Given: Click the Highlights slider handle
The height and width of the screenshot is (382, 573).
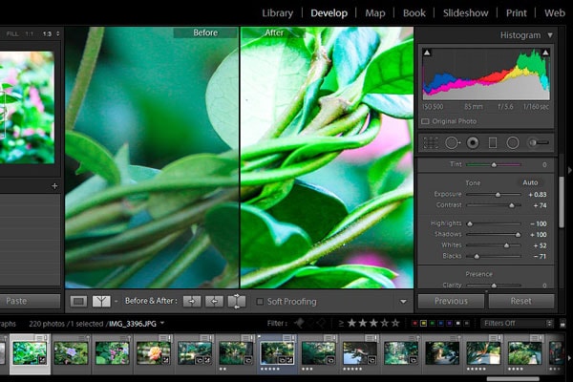Looking at the screenshot, I should [470, 223].
